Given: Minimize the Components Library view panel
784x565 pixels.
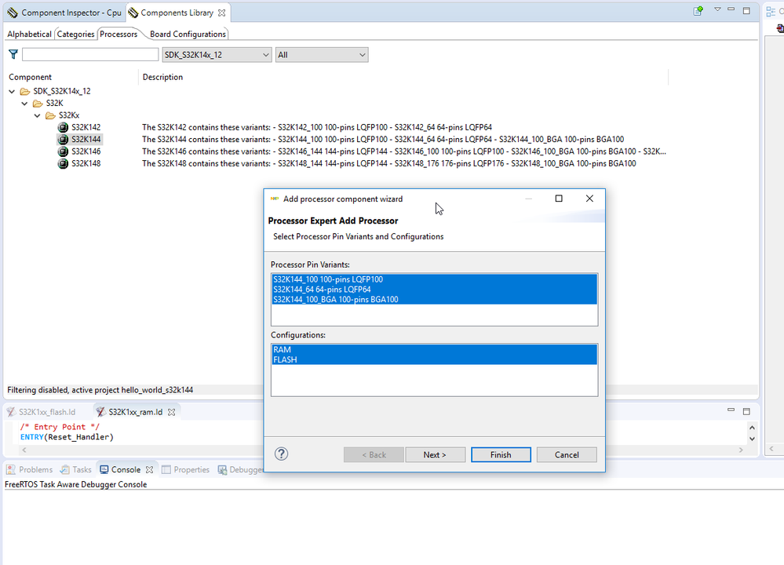Looking at the screenshot, I should 731,9.
